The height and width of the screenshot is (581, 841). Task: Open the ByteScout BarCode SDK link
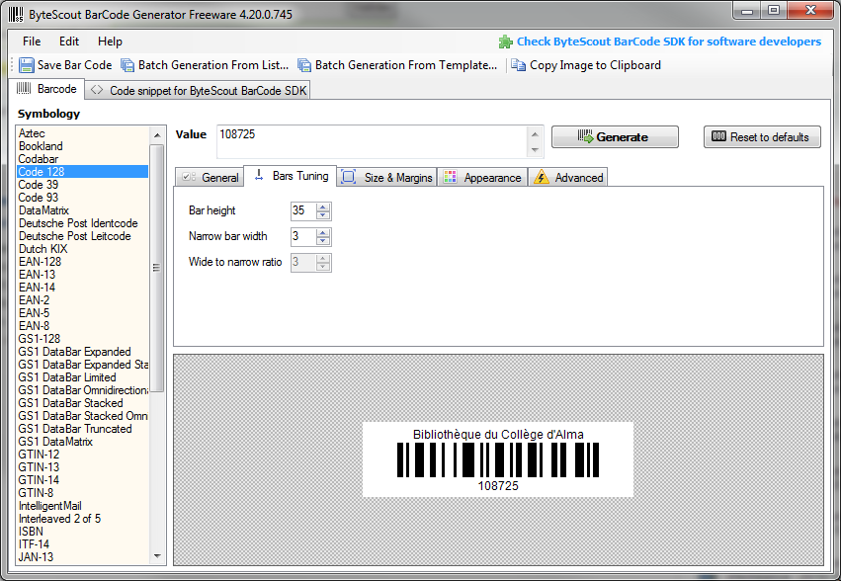tap(669, 41)
